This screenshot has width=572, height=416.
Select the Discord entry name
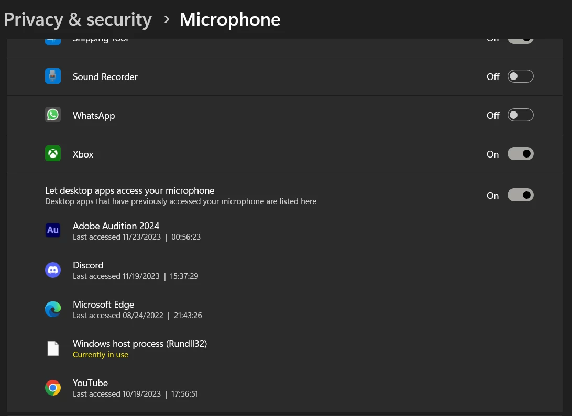click(88, 265)
